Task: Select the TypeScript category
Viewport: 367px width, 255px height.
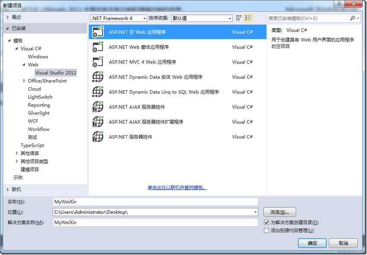Action: pos(32,145)
